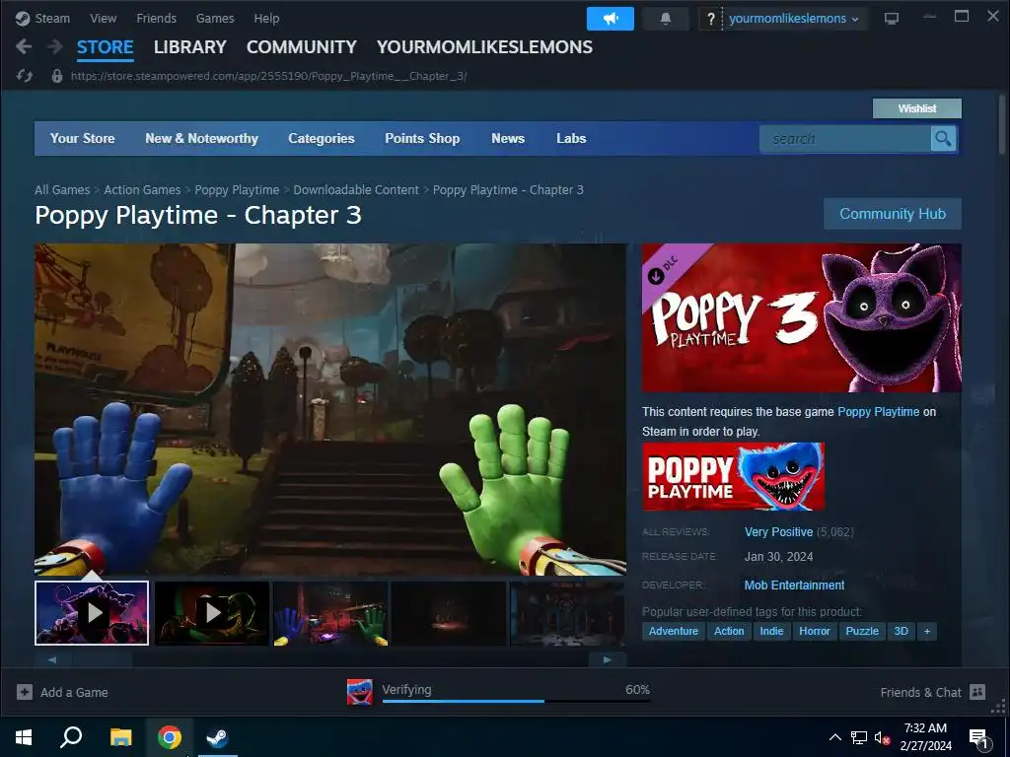
Task: Open News in the store nav
Action: [508, 138]
